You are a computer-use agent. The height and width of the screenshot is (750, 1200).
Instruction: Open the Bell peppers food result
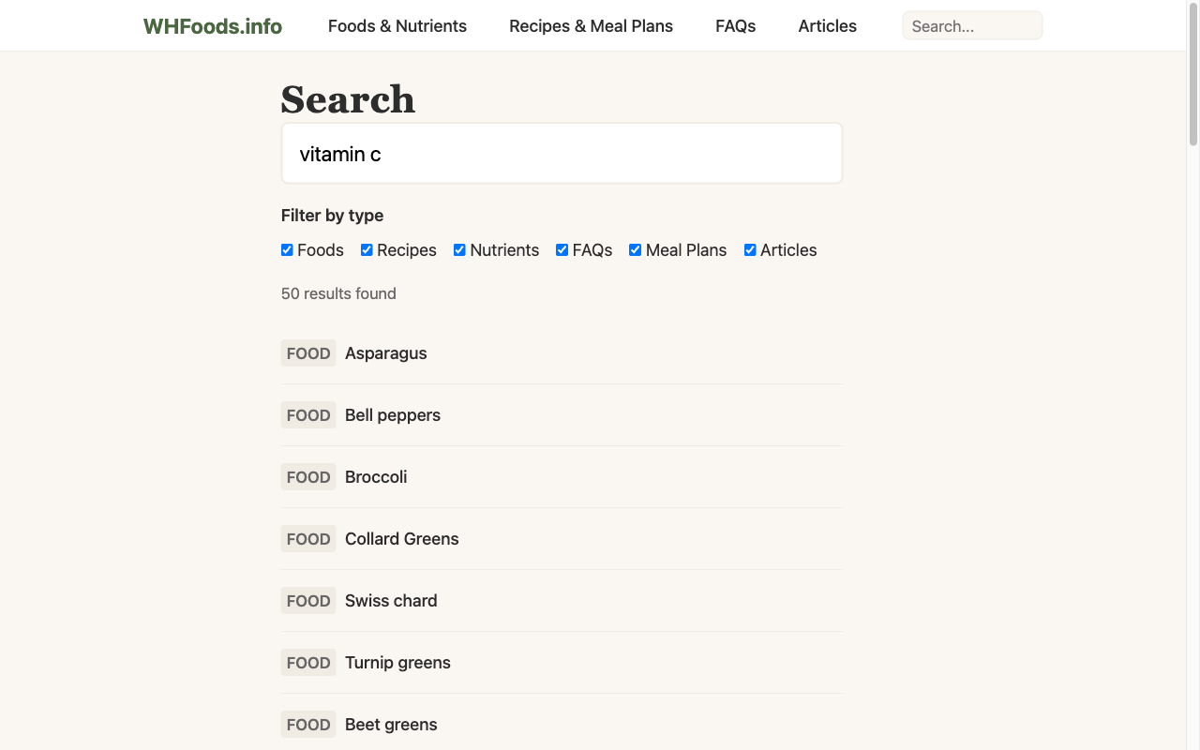[392, 414]
